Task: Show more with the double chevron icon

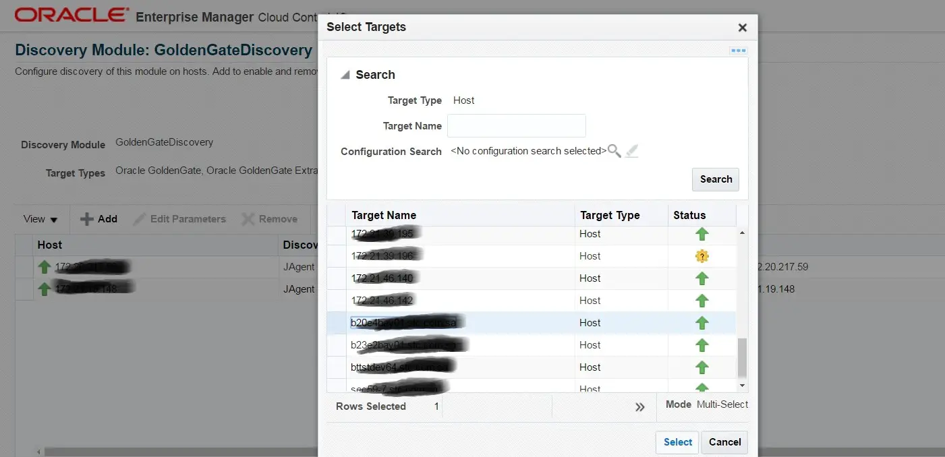Action: click(639, 407)
